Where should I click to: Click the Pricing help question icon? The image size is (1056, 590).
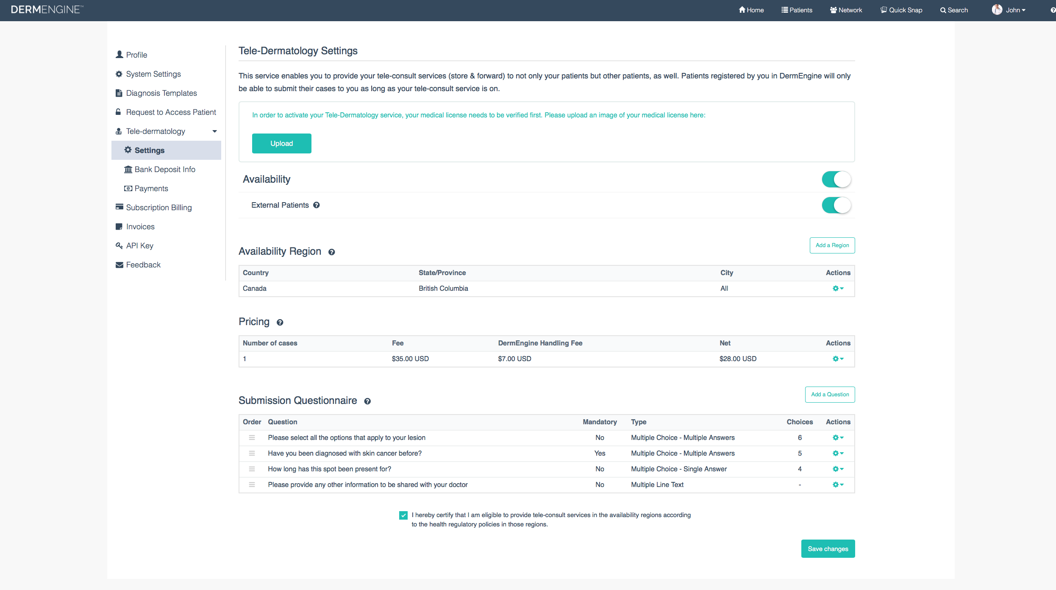tap(280, 323)
